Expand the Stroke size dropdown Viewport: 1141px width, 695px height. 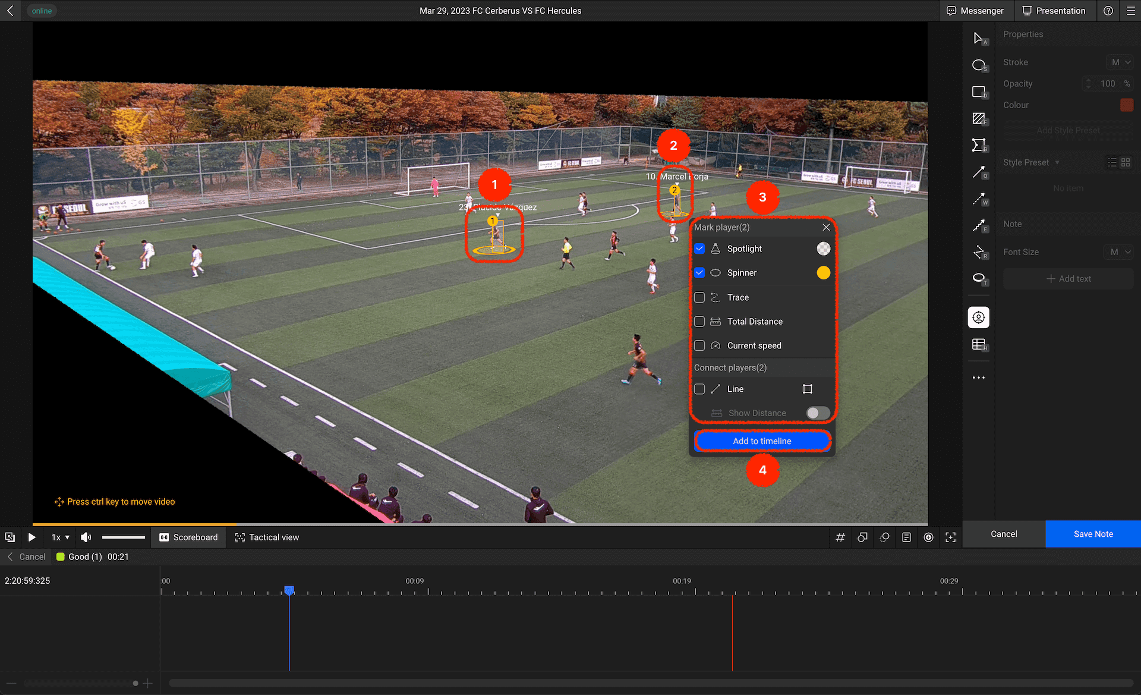point(1120,62)
